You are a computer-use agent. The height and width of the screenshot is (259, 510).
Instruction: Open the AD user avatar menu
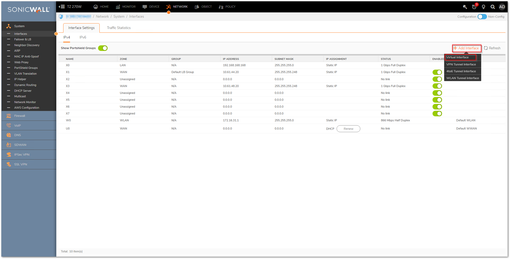click(x=502, y=7)
